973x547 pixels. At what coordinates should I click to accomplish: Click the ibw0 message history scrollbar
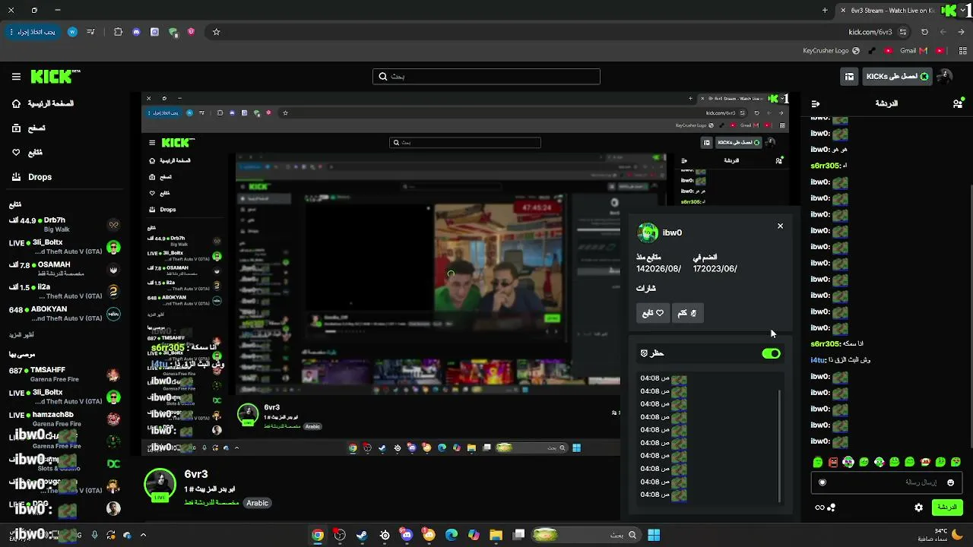click(x=780, y=444)
